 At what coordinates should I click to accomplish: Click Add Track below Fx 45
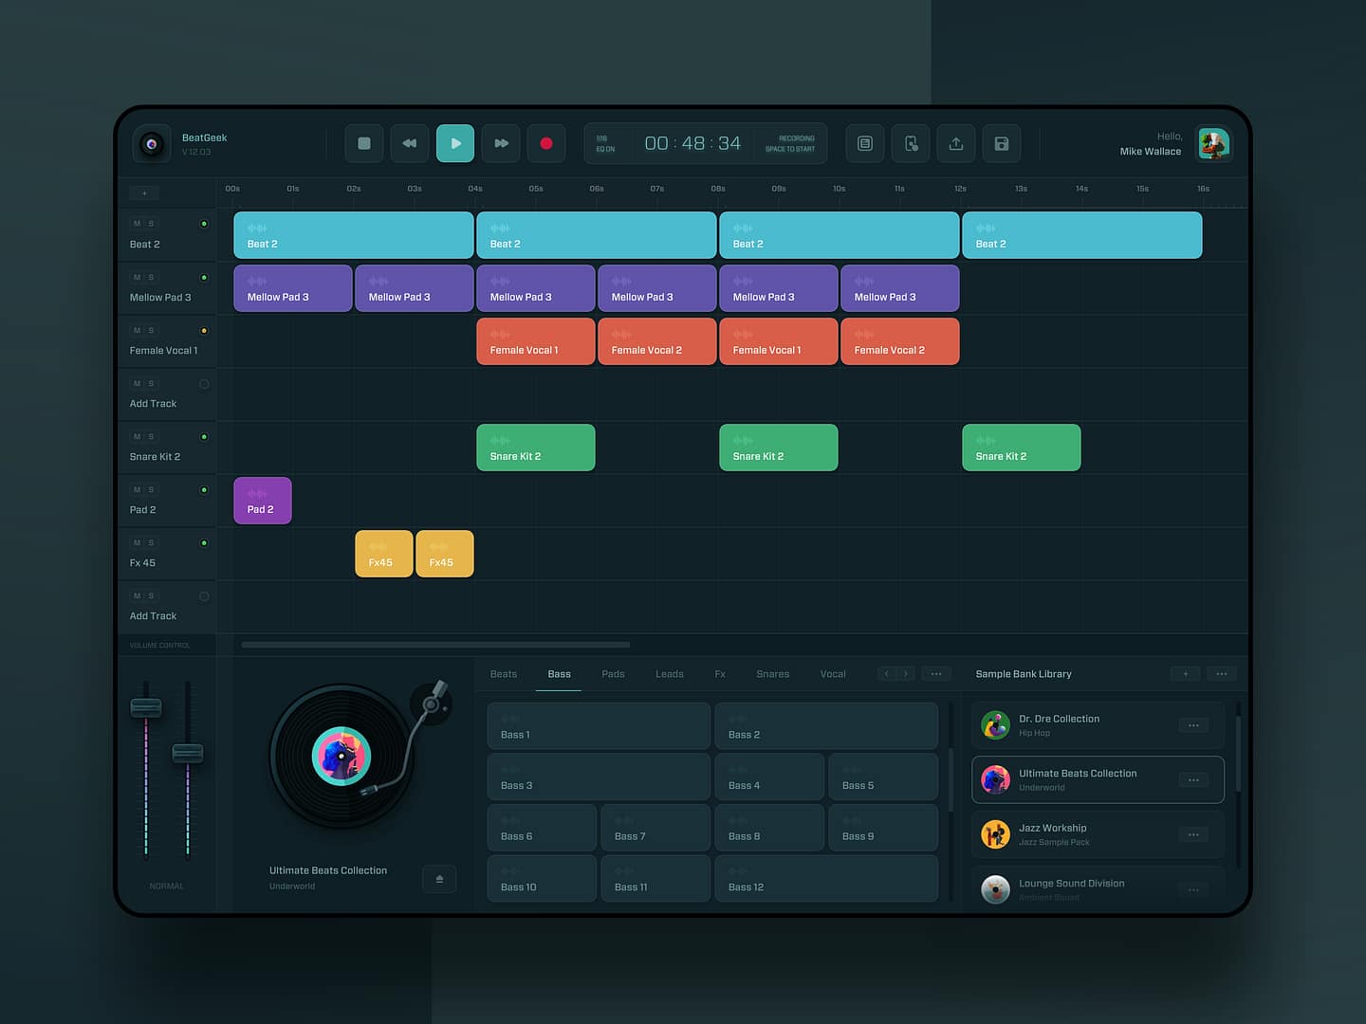[153, 615]
